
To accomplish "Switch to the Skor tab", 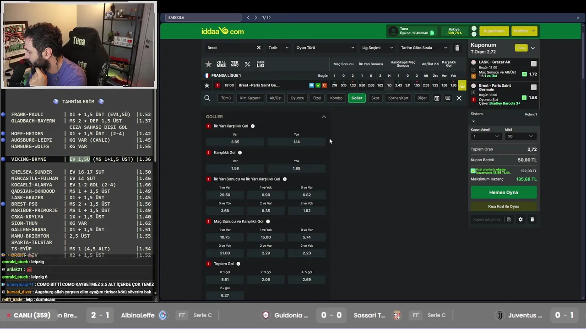I will (375, 98).
